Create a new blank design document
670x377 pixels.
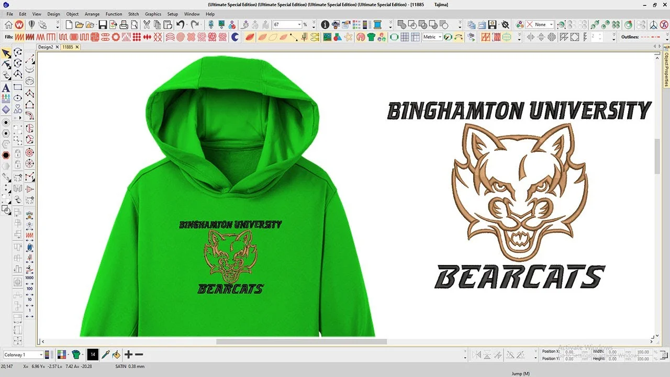(x=69, y=25)
